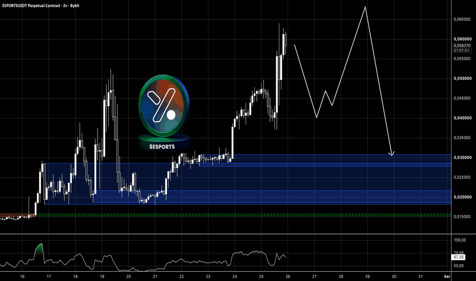Click the 0,035000 price axis label
The width and height of the screenshot is (476, 281).
click(462, 137)
